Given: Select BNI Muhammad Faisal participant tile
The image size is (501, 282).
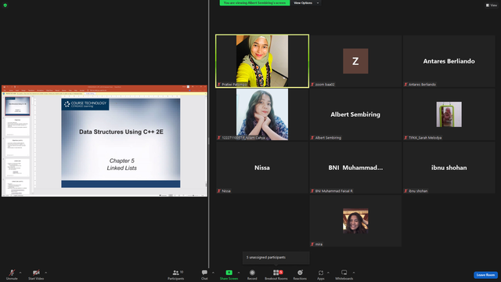Looking at the screenshot, I should coord(355,168).
